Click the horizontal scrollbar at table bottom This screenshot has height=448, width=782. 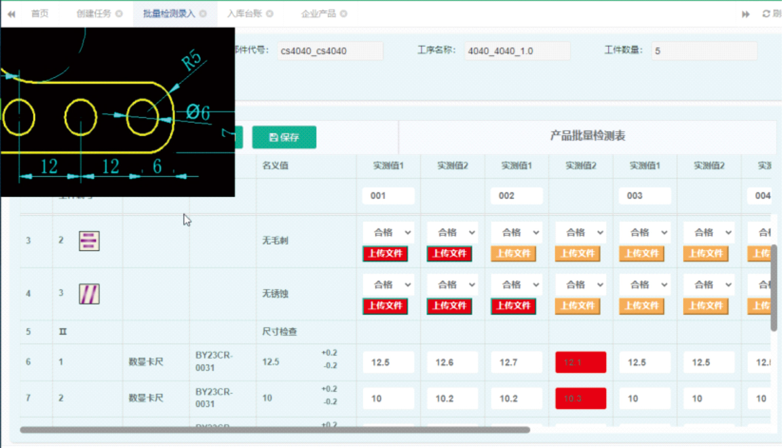(x=275, y=430)
